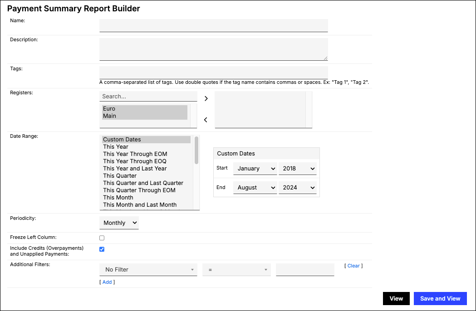Click the Date Range list scrollbar

(x=196, y=150)
